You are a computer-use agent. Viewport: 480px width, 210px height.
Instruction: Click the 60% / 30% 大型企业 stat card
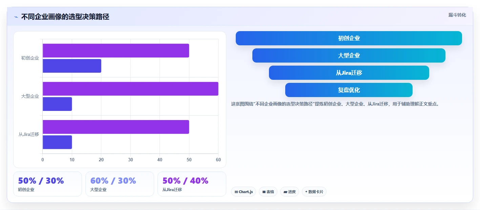120,184
